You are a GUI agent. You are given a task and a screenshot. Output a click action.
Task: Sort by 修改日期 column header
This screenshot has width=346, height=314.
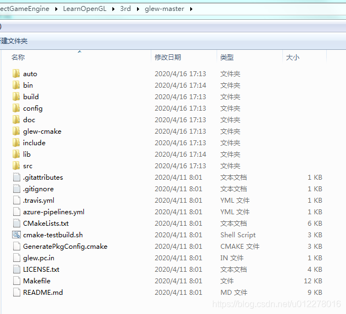[168, 58]
